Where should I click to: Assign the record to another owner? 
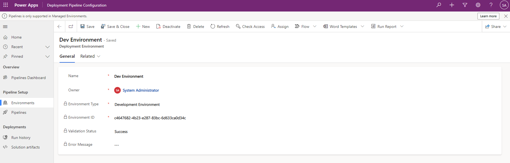click(x=280, y=27)
